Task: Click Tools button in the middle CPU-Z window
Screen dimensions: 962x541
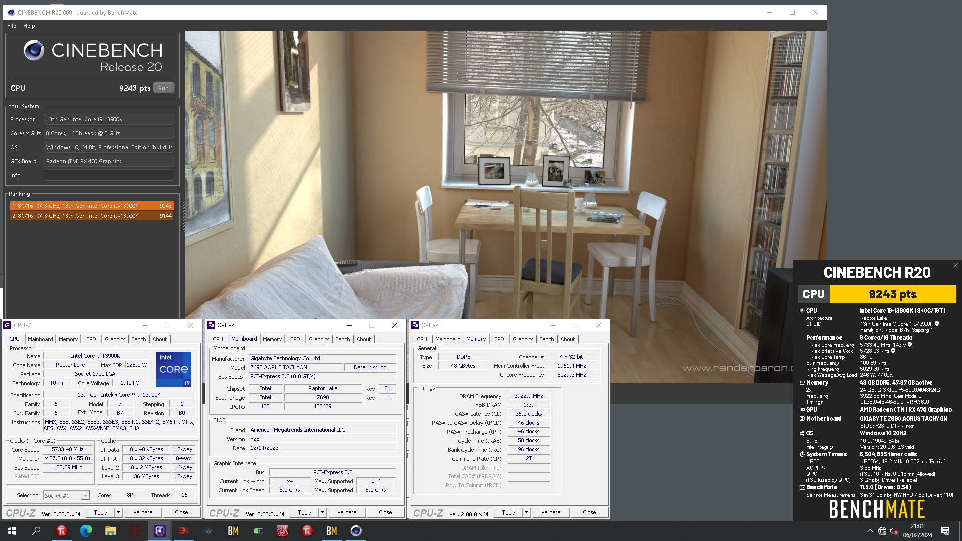Action: pyautogui.click(x=304, y=512)
